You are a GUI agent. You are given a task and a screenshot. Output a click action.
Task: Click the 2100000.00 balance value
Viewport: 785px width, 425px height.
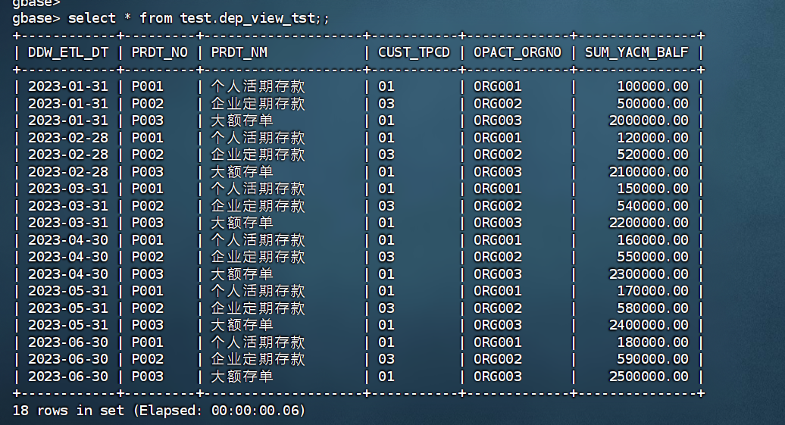coord(649,172)
